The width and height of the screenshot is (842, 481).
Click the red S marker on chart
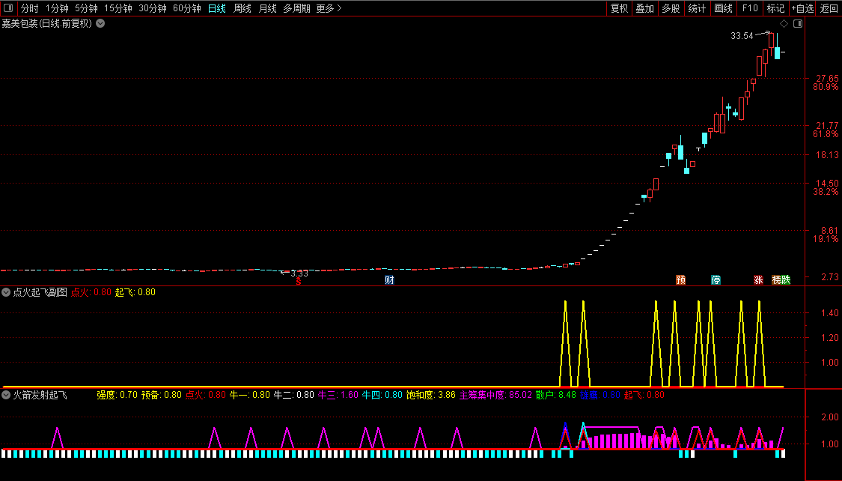coord(298,282)
